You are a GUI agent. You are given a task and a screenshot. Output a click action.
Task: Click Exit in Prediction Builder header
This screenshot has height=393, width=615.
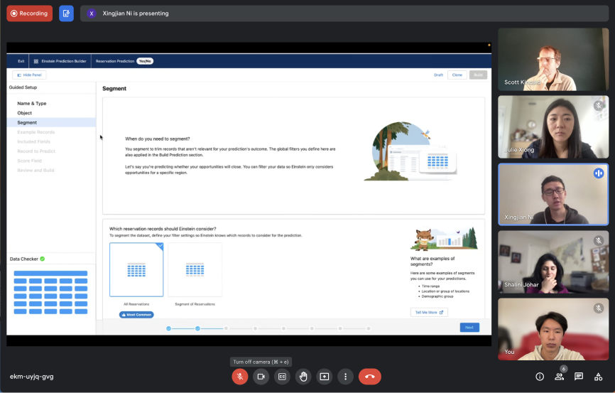coord(21,61)
